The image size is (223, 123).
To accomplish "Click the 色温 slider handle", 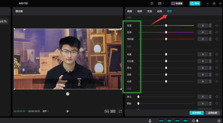I will 166,25.
